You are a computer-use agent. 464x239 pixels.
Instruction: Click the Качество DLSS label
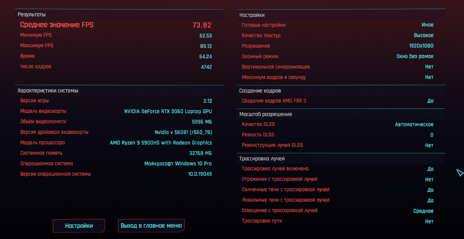pos(258,124)
